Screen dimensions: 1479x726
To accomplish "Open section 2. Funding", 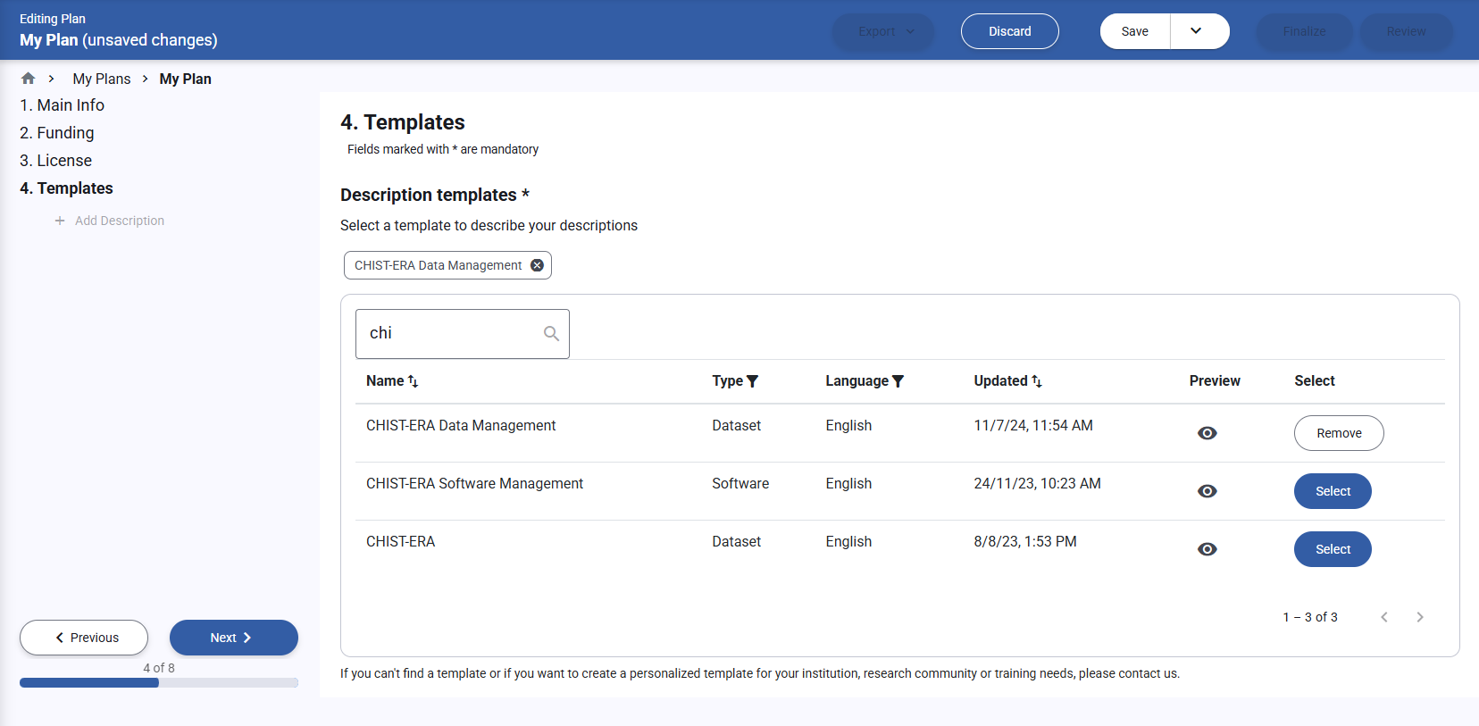I will (57, 133).
